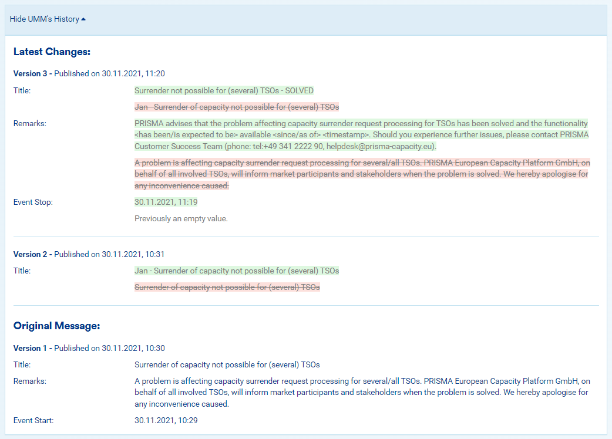Click the caret arrow beside Hide UMM's History
Image resolution: width=612 pixels, height=439 pixels.
(x=83, y=19)
